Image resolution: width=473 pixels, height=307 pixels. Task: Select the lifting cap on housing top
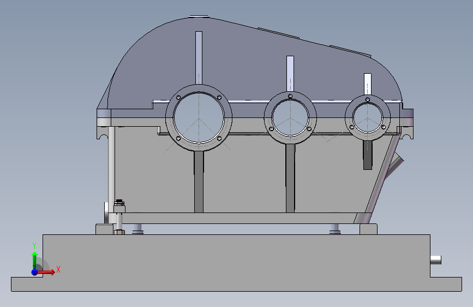click(199, 16)
